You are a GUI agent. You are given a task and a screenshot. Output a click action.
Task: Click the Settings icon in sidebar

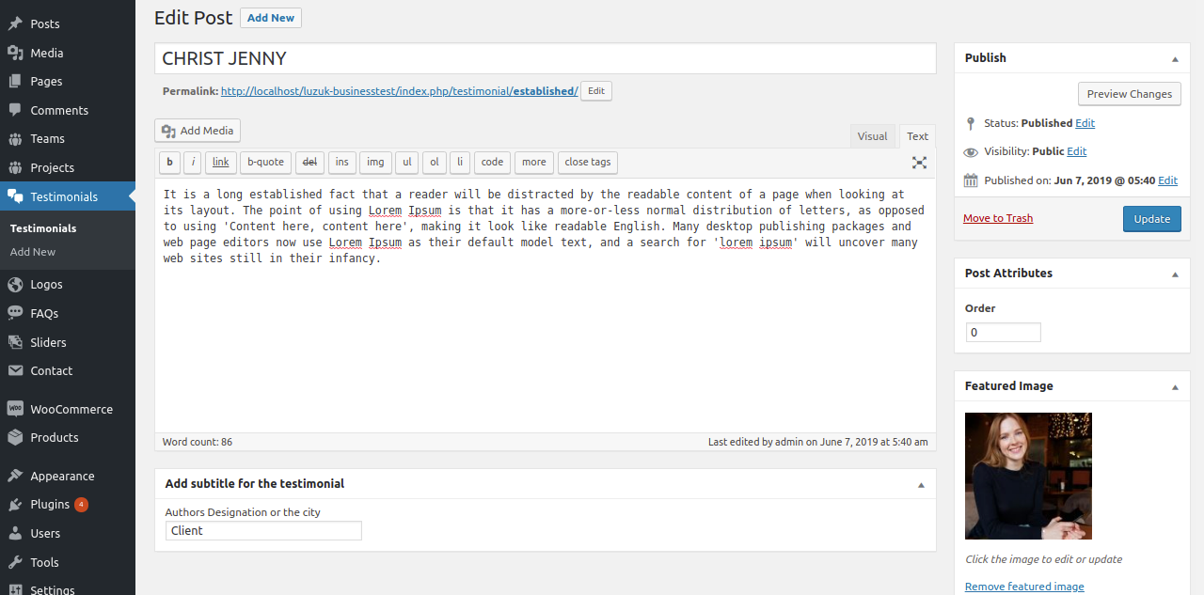tap(15, 590)
